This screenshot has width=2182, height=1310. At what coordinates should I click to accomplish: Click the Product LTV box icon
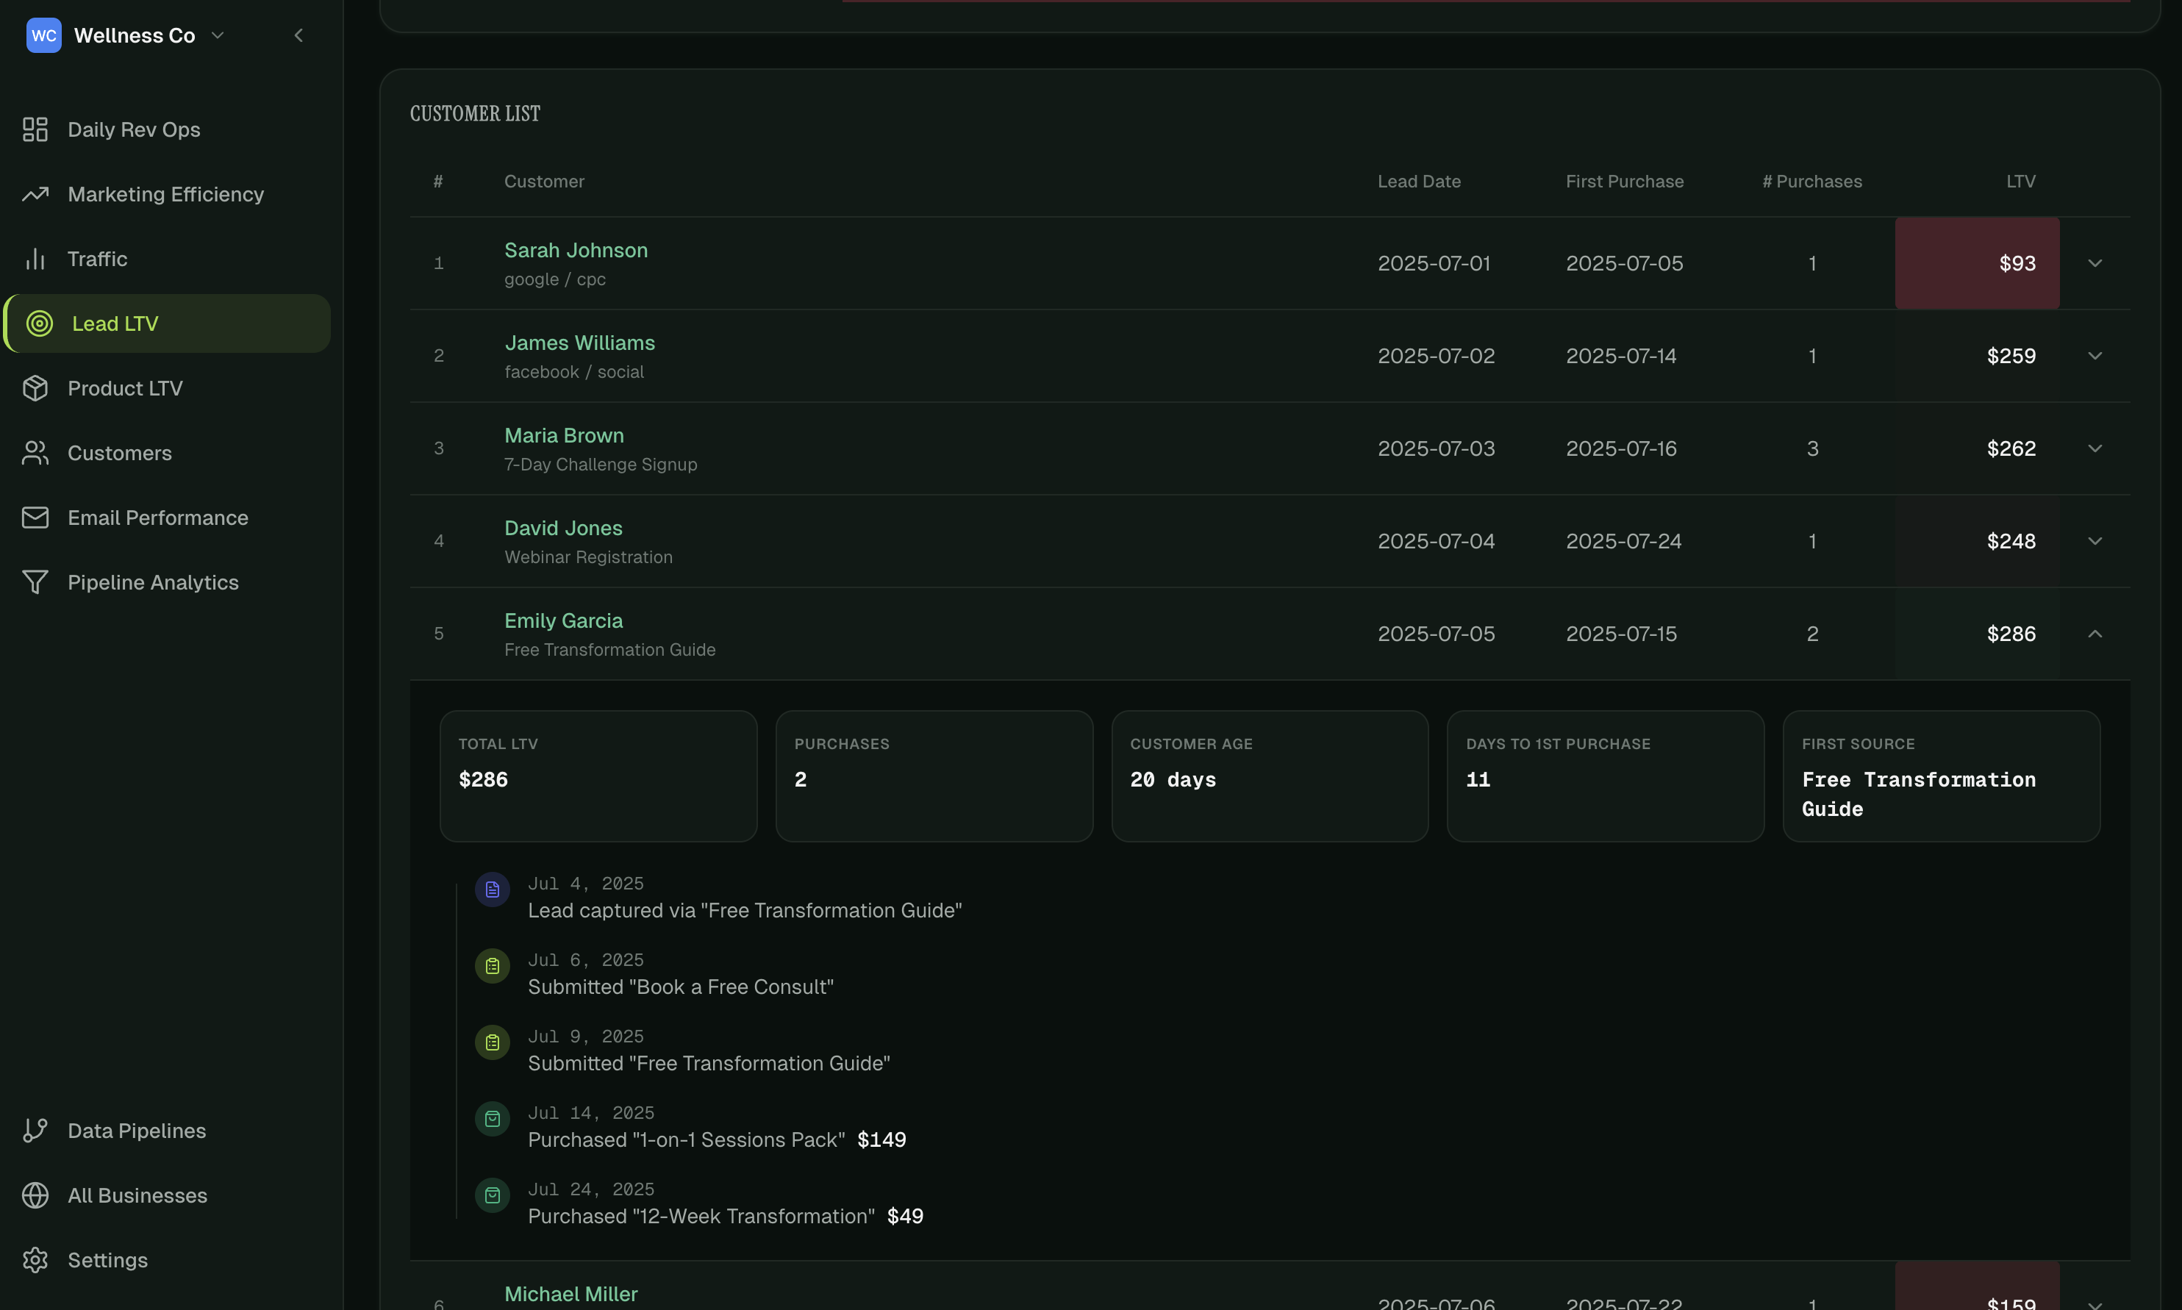[35, 388]
